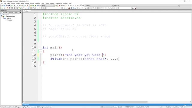Click the editor horizontal scrollbar
The height and width of the screenshot is (108, 192).
(86, 102)
